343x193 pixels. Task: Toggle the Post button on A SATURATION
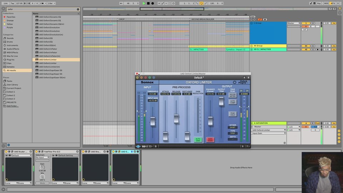[x=317, y=123]
